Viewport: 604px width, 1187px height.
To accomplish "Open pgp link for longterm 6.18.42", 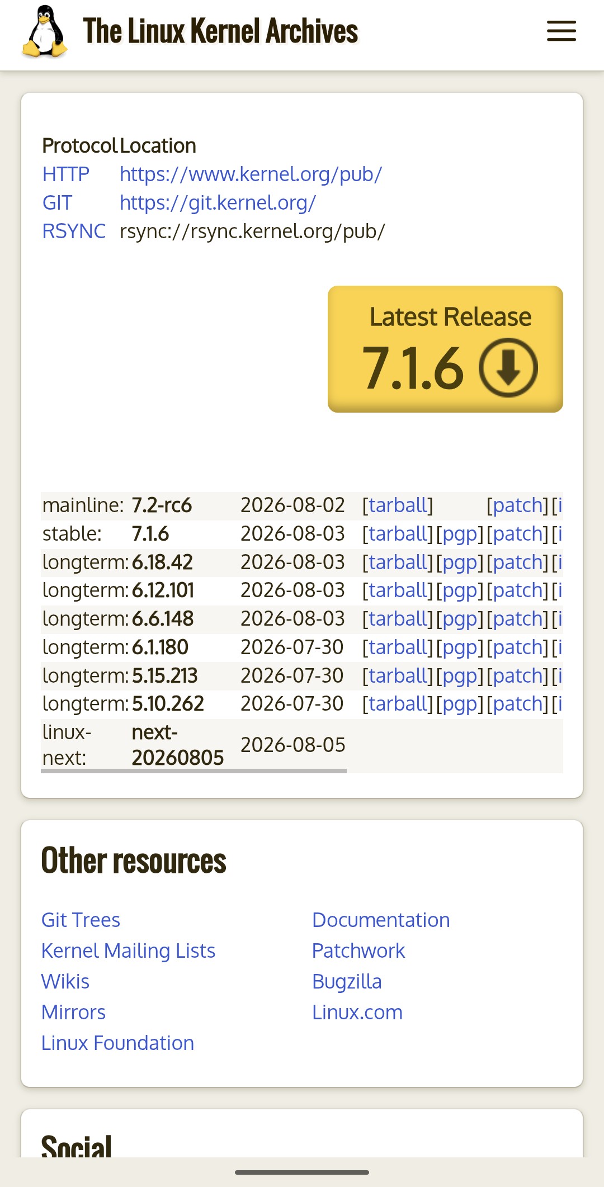I will (460, 562).
